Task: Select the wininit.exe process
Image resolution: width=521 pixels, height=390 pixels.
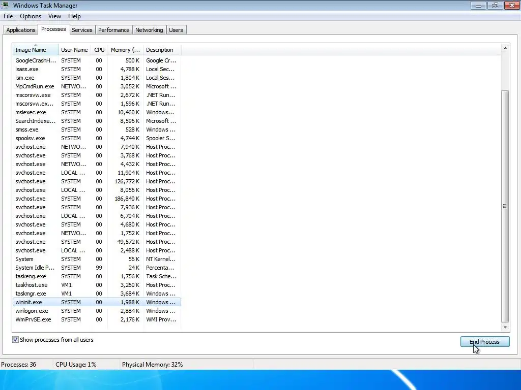Action: pyautogui.click(x=97, y=302)
